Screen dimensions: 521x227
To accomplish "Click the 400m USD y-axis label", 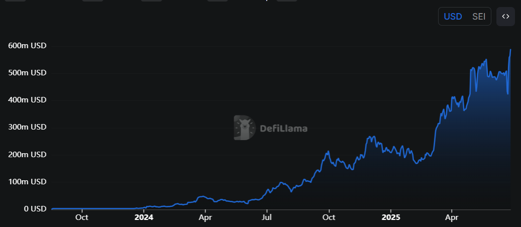I will point(27,100).
